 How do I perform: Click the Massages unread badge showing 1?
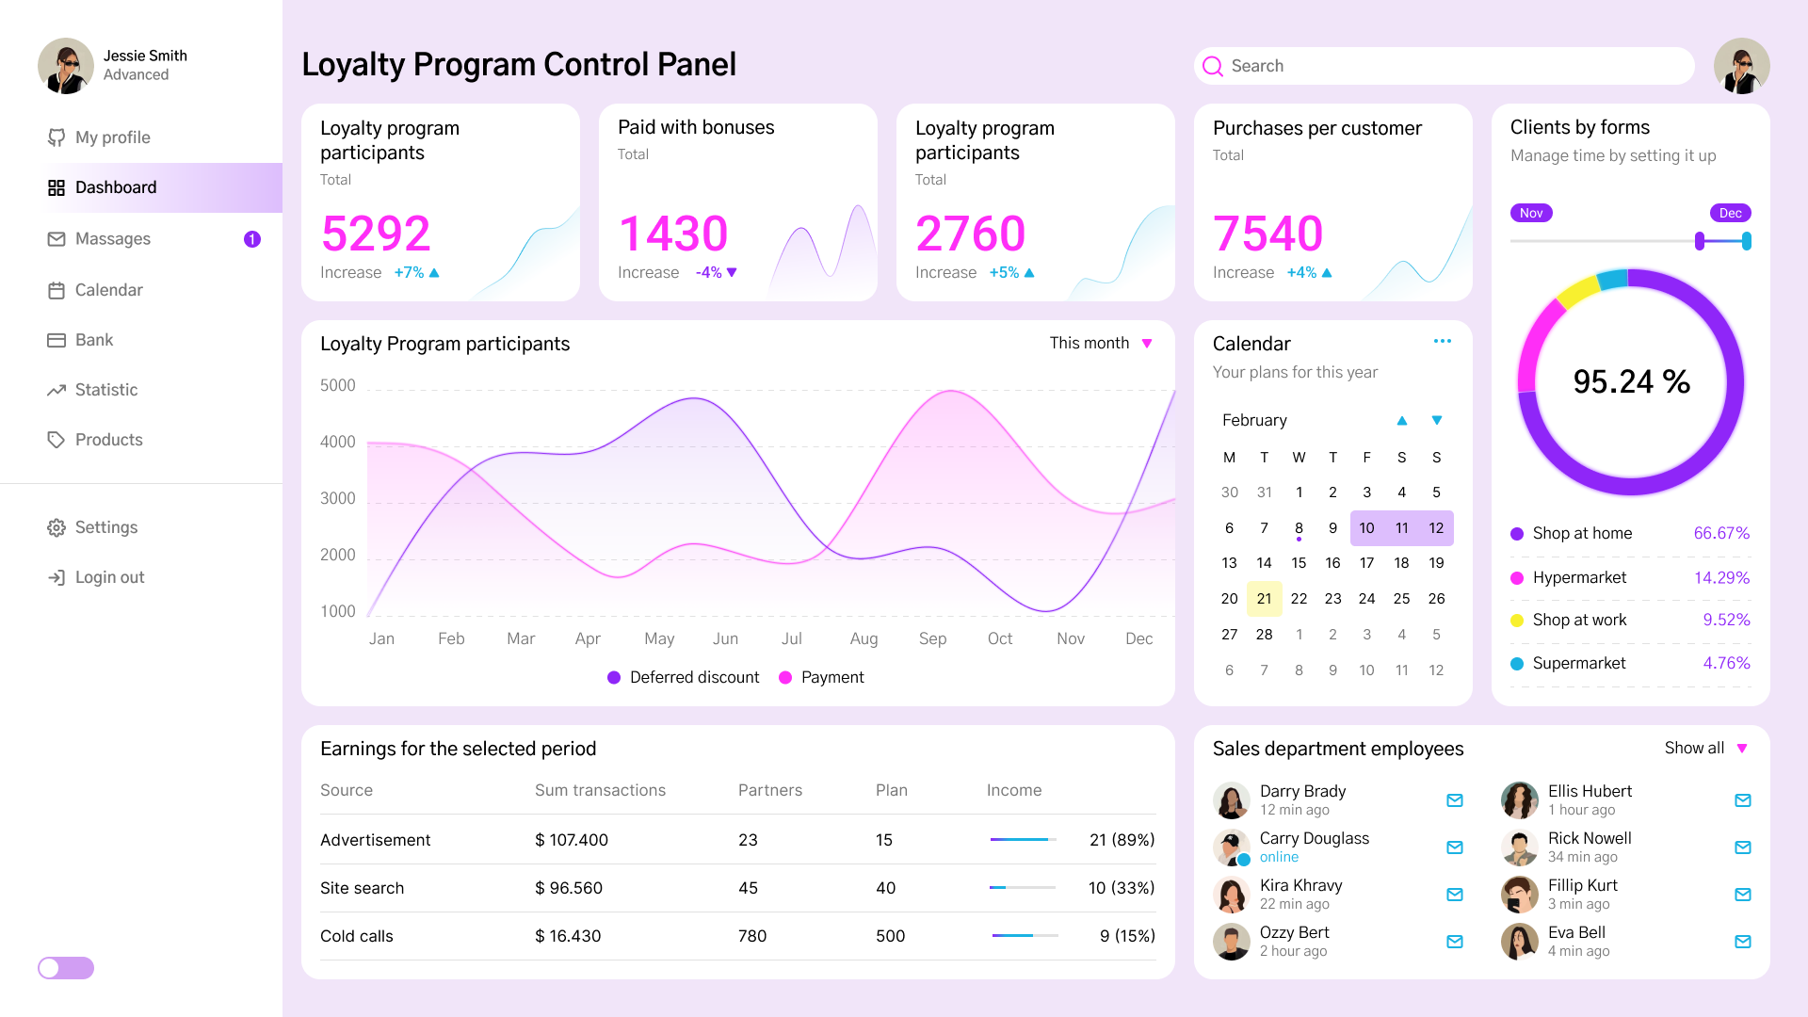(252, 239)
